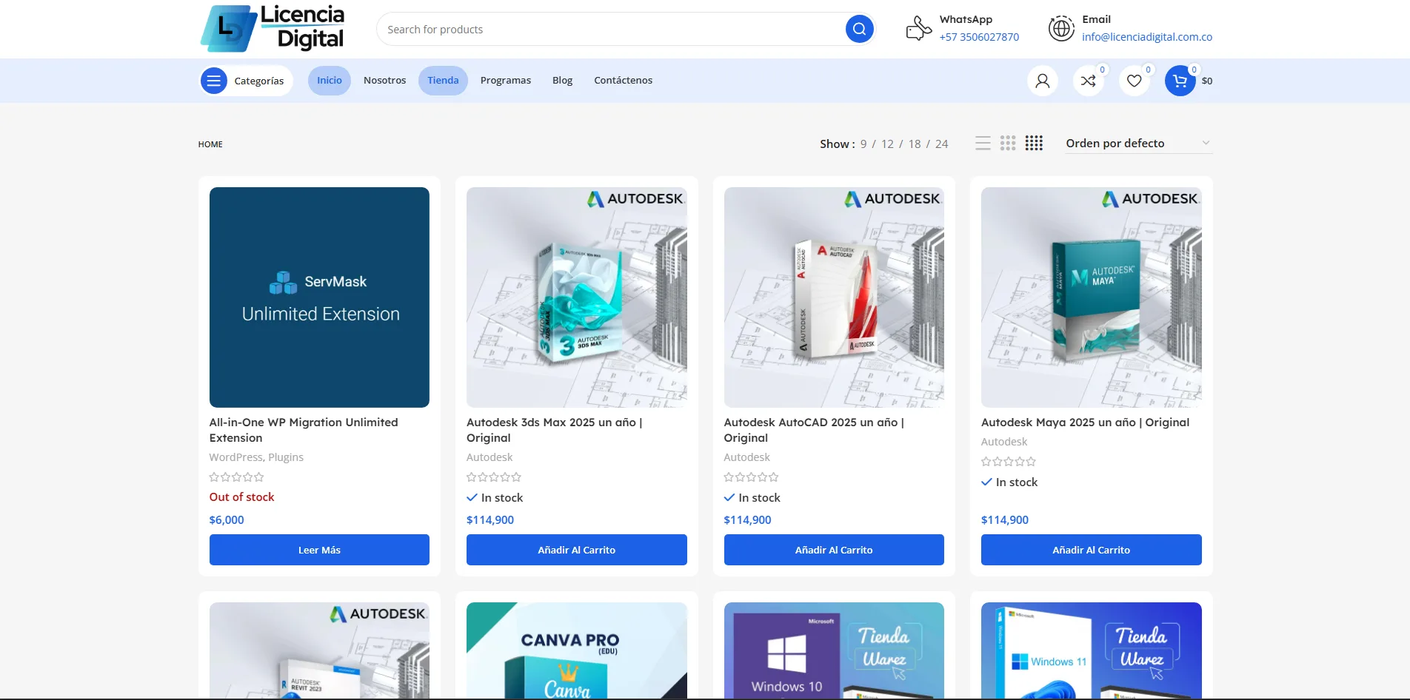The height and width of the screenshot is (700, 1410).
Task: Open the shopping cart icon
Action: coord(1180,81)
